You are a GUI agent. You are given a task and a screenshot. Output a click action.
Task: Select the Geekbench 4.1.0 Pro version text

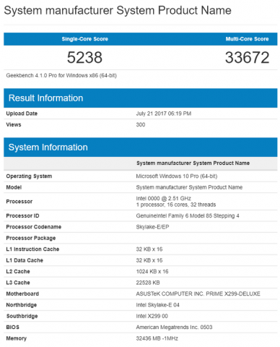tap(61, 76)
